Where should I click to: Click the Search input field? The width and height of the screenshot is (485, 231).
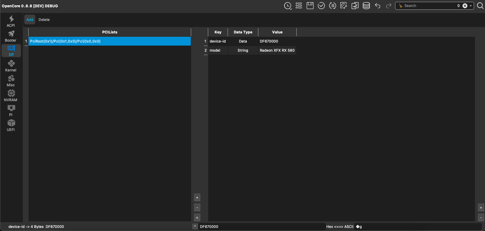pyautogui.click(x=428, y=6)
